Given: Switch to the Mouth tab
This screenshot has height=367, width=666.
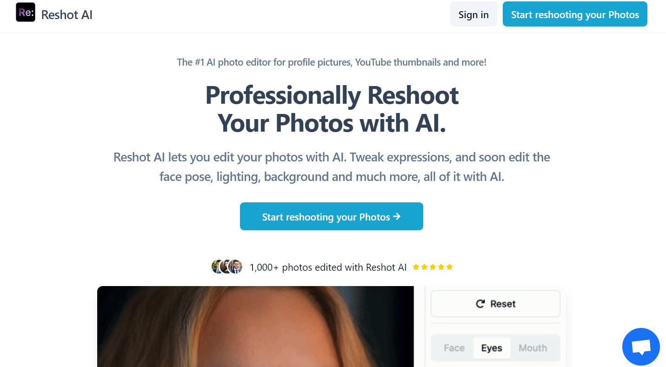Looking at the screenshot, I should tap(533, 347).
